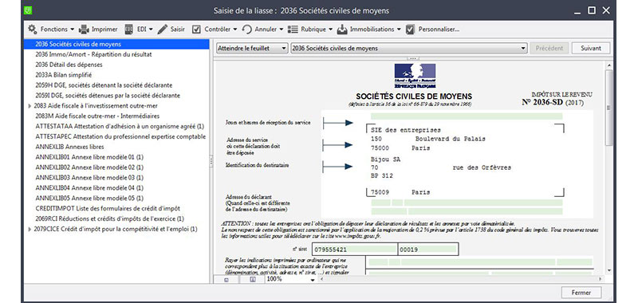Select 'ATTESTATAA Attestation d'adhésion' row
This screenshot has height=303, width=638.
pos(116,126)
